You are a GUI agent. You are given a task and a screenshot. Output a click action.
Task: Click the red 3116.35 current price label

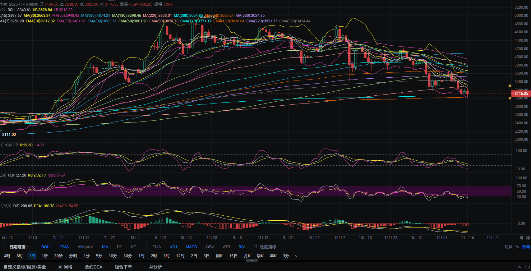(x=521, y=93)
